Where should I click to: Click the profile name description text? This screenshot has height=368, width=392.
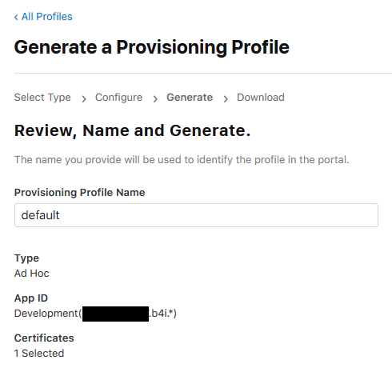182,160
